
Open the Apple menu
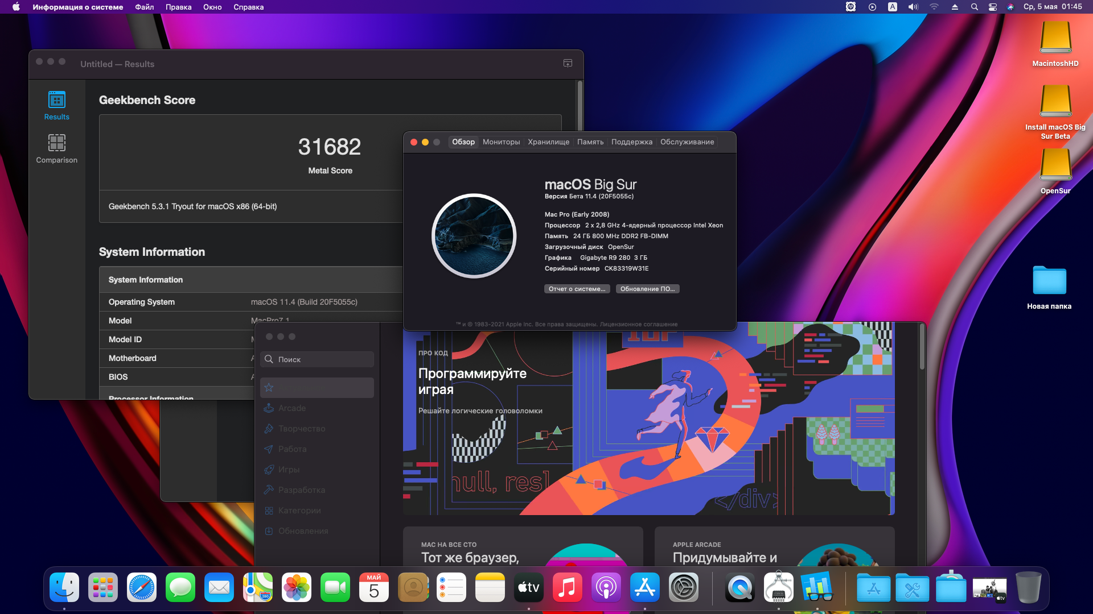pyautogui.click(x=16, y=7)
